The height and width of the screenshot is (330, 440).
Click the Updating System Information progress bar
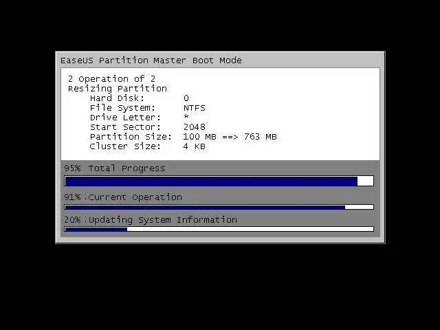(x=219, y=229)
